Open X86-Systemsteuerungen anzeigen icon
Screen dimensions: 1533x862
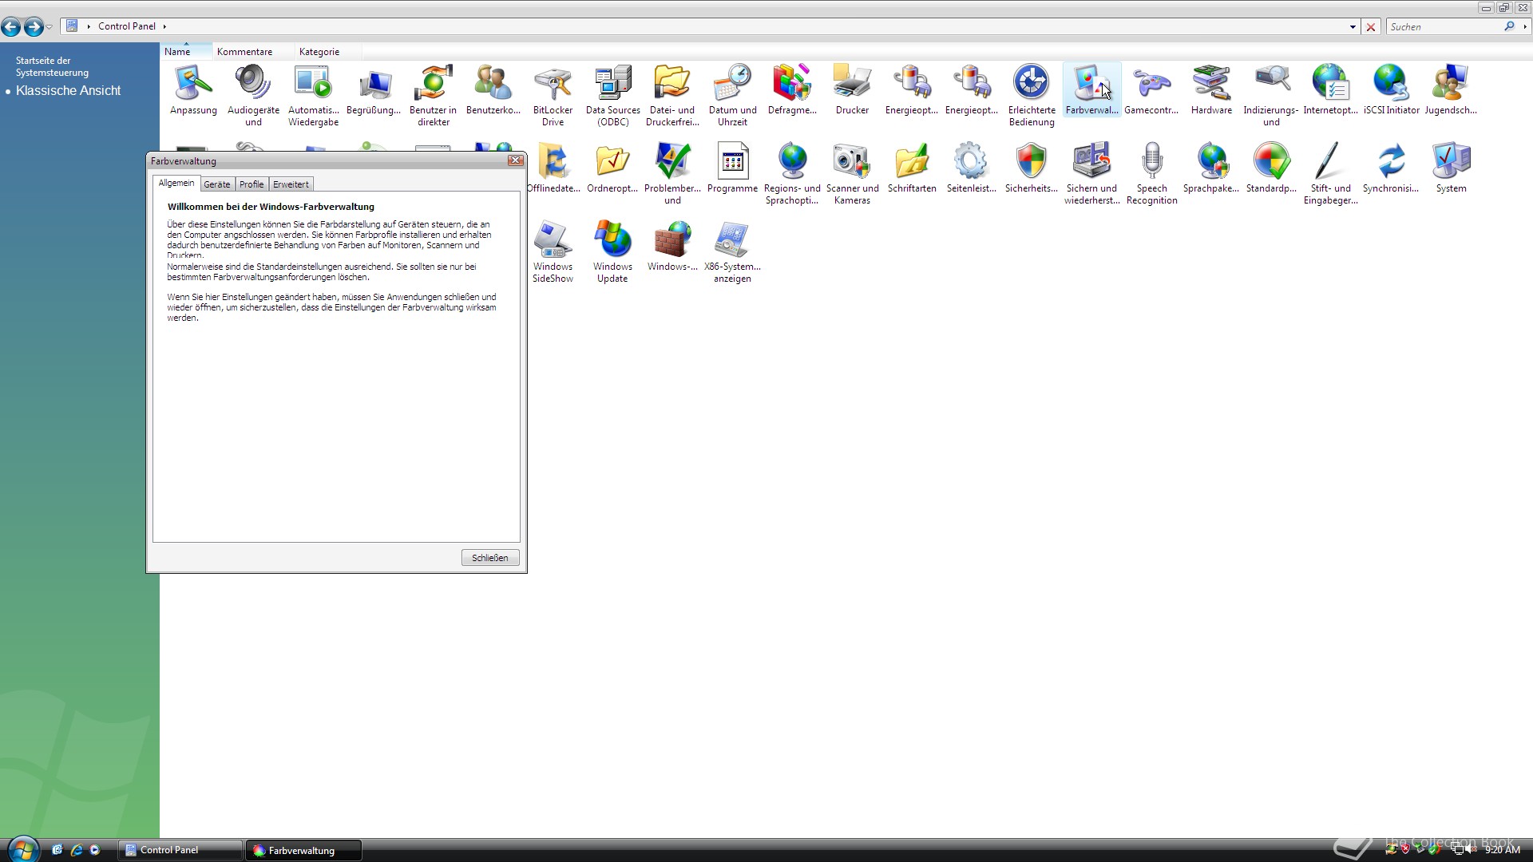point(732,251)
